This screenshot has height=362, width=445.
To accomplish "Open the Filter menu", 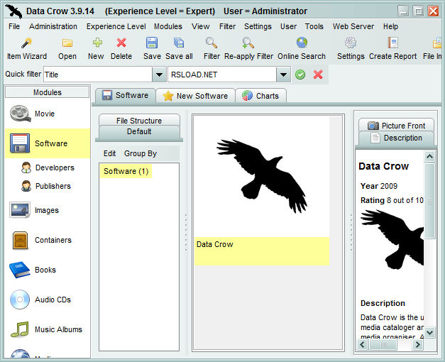I will (227, 26).
